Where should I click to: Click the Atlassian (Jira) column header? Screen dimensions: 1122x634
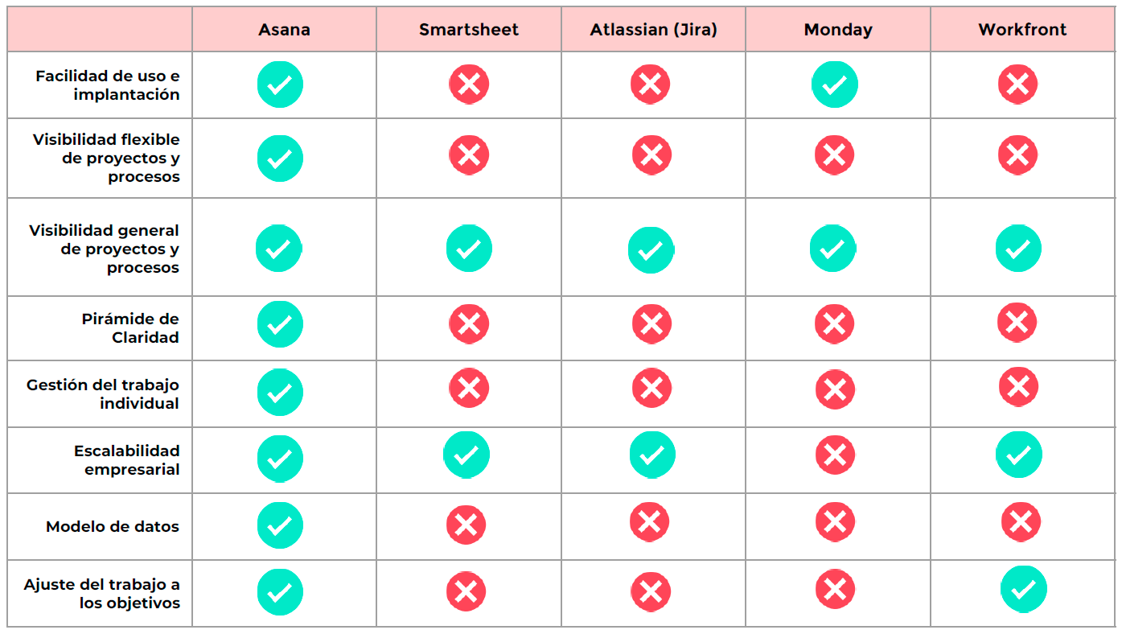click(x=653, y=30)
